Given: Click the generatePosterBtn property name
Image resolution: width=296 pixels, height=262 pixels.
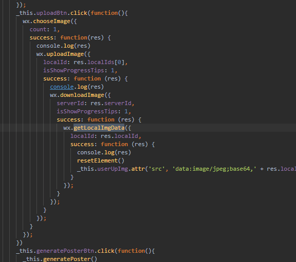Looking at the screenshot, I should click(65, 251).
